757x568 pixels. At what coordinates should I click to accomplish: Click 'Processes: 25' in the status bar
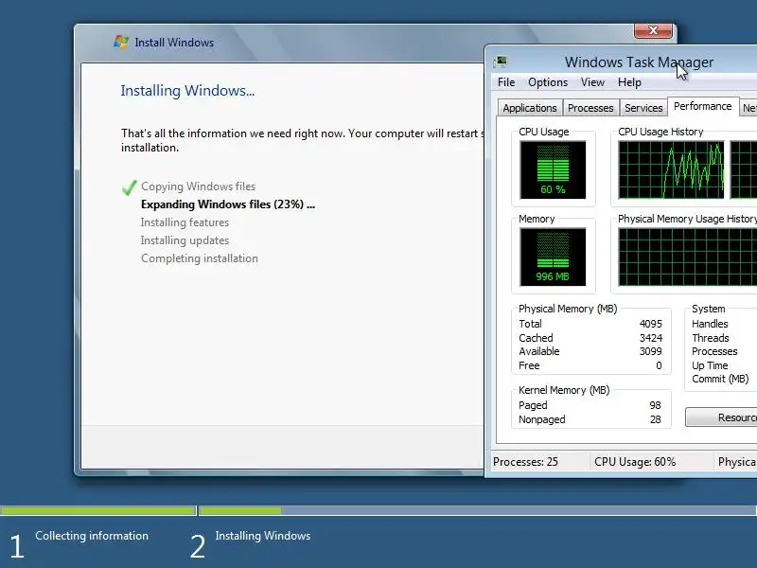click(525, 462)
